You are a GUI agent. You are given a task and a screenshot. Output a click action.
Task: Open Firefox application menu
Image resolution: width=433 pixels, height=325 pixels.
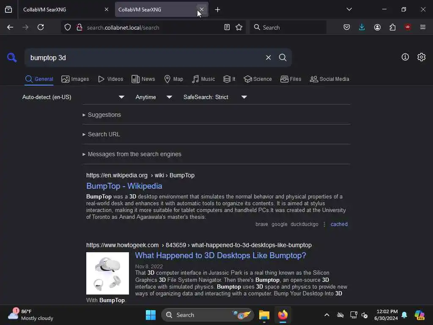pyautogui.click(x=423, y=27)
